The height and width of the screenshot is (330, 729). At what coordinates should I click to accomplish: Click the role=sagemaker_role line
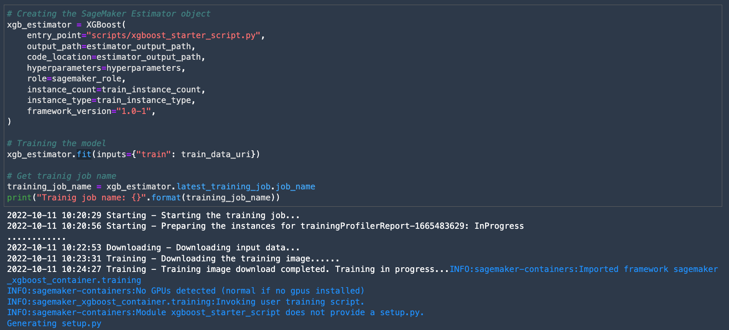tap(77, 79)
